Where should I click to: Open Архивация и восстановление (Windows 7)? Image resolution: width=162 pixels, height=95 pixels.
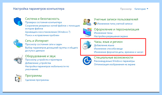pos(48,32)
